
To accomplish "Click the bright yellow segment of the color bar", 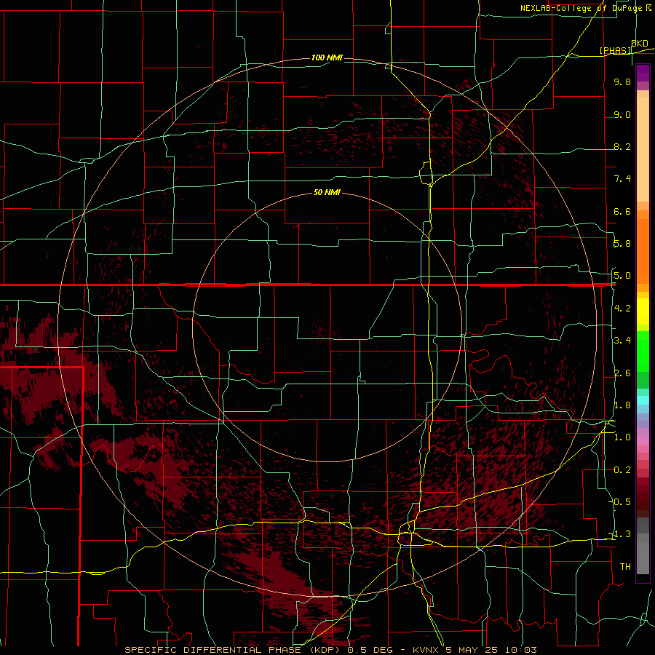I will tap(643, 311).
